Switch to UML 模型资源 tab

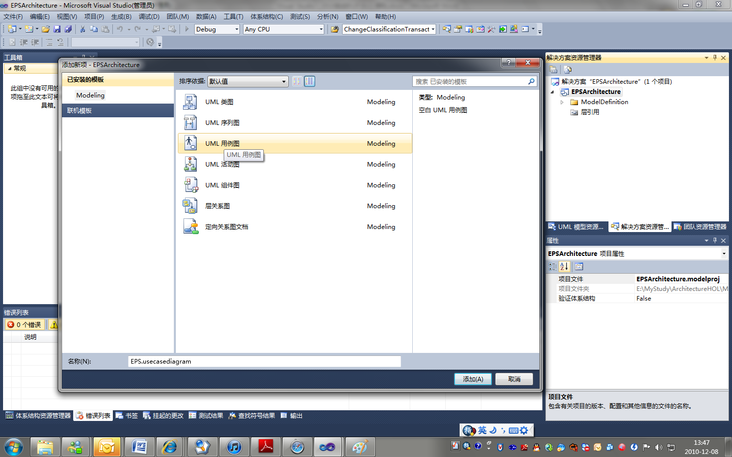pyautogui.click(x=577, y=227)
